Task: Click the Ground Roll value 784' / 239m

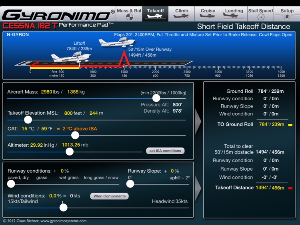Action: [x=271, y=91]
